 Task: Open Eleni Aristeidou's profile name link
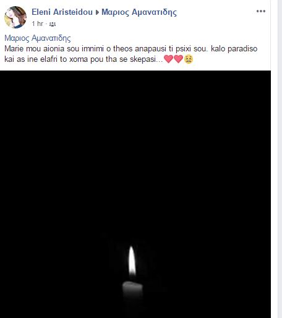tap(62, 12)
